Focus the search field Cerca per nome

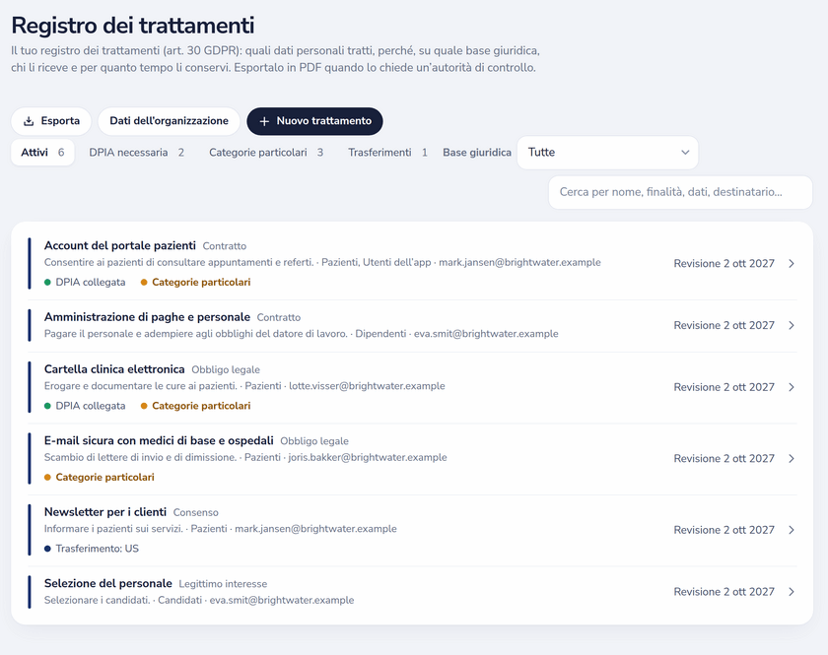pos(680,192)
